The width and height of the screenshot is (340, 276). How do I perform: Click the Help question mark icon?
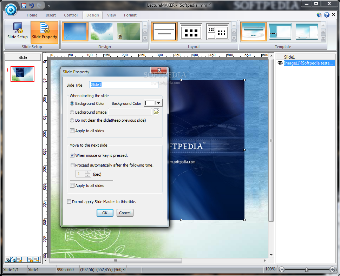tap(327, 15)
